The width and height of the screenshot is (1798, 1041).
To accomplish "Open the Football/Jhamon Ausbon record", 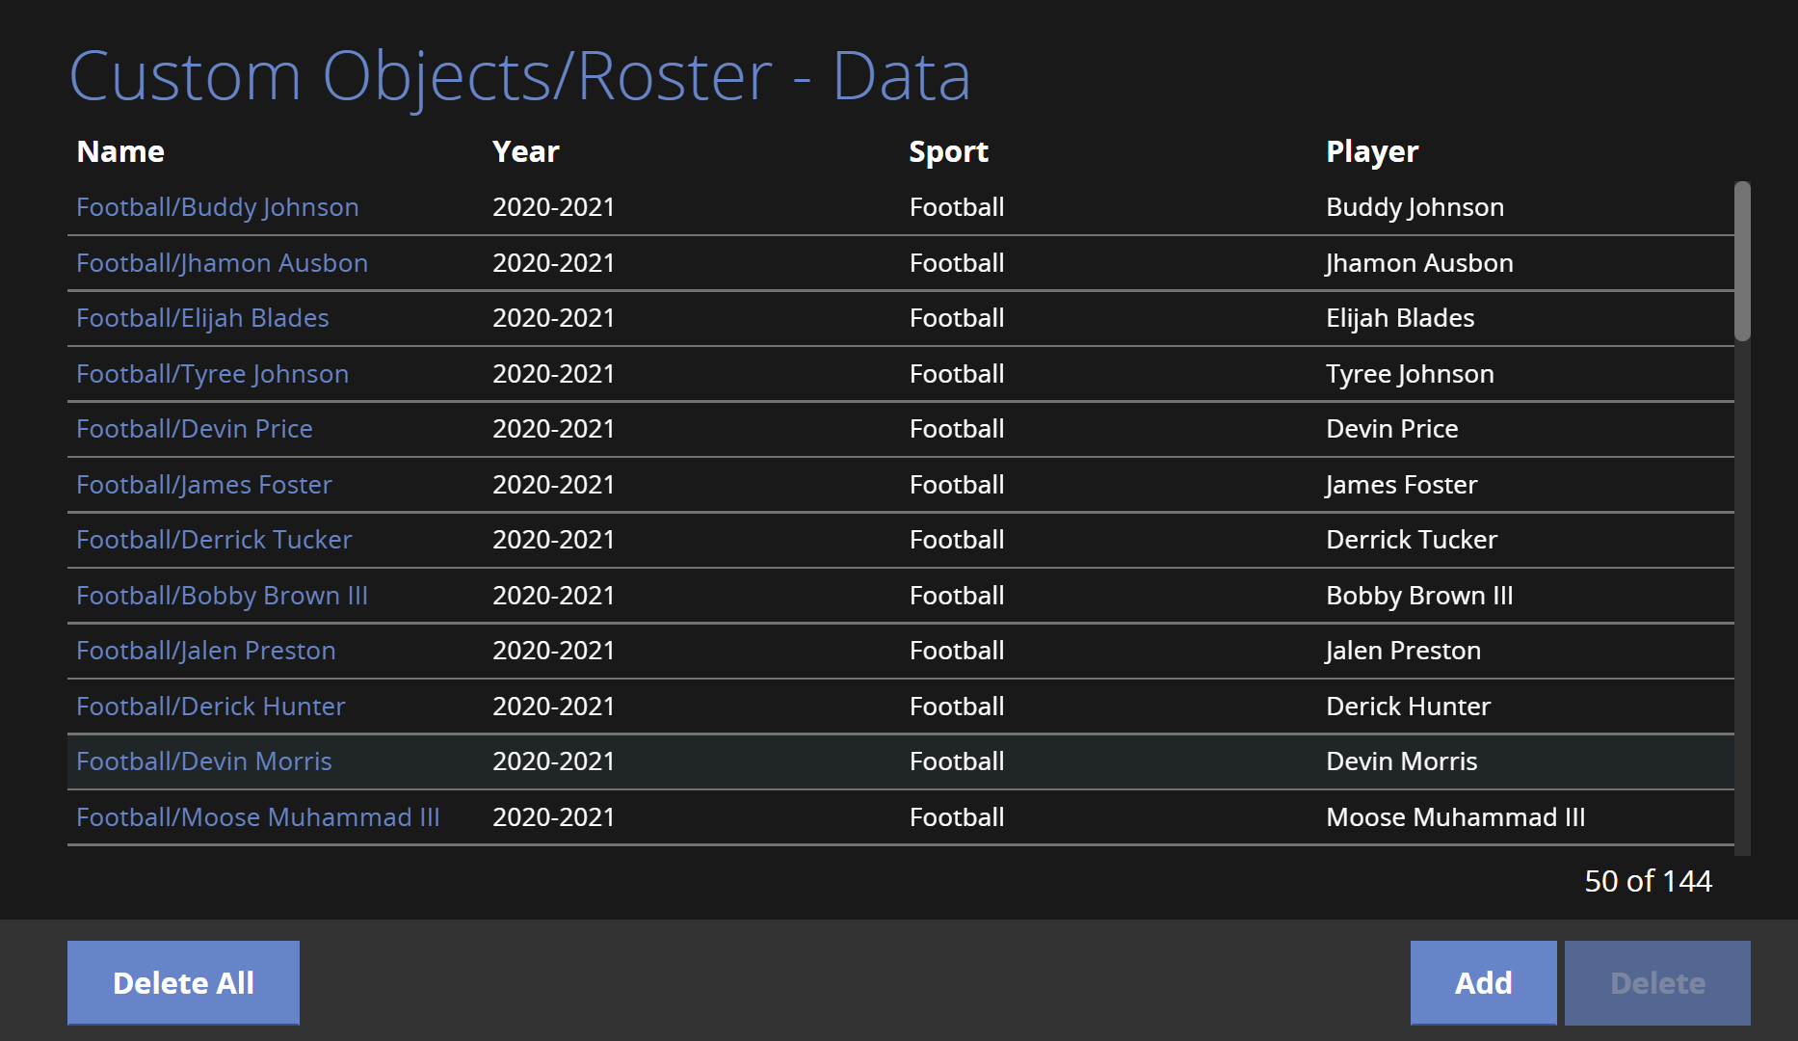I will click(222, 263).
